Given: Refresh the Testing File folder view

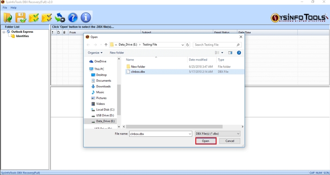Looking at the screenshot, I should point(187,45).
